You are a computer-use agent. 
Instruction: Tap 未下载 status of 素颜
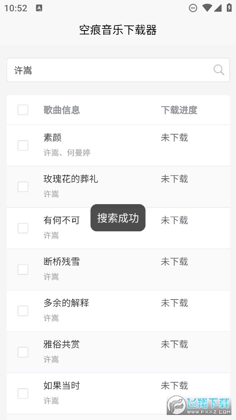pos(175,138)
